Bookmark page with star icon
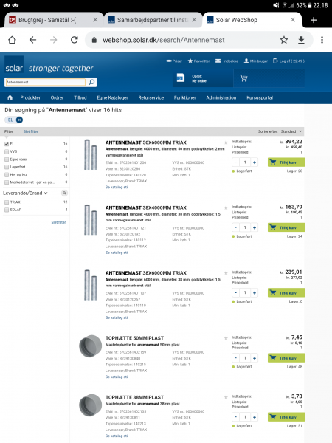This screenshot has width=332, height=443. (284, 40)
